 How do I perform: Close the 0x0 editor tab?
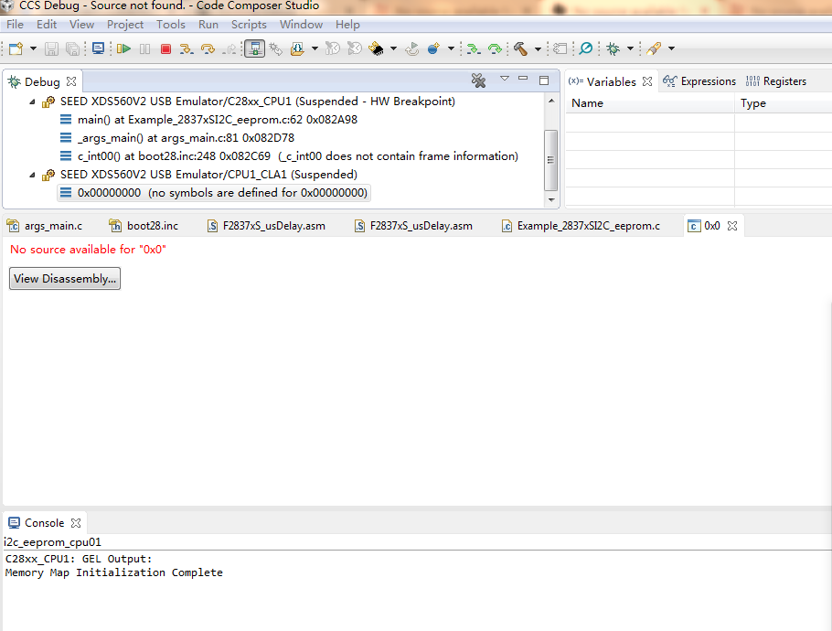pos(732,226)
